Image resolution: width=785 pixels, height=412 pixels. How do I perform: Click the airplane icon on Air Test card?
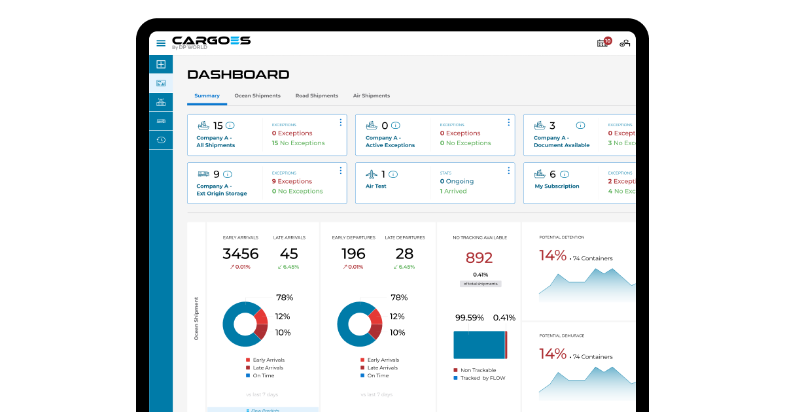coord(372,174)
